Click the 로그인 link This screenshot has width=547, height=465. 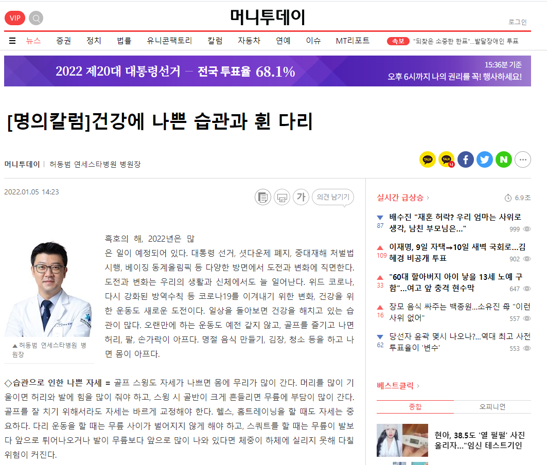tap(517, 22)
